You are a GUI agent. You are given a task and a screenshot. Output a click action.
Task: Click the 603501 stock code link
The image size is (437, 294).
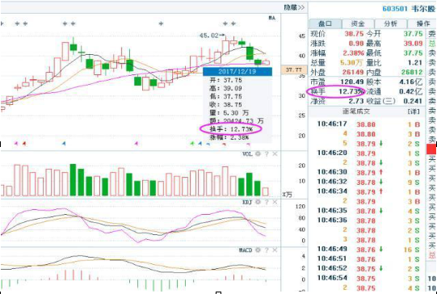coord(395,9)
